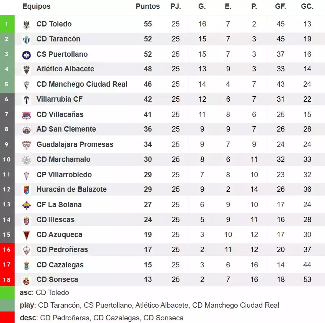Click the green asc legend color box

click(7, 293)
